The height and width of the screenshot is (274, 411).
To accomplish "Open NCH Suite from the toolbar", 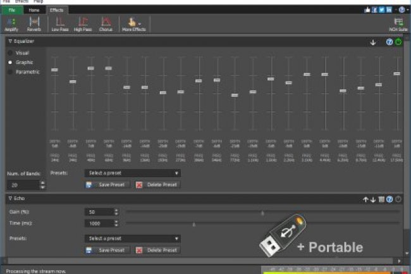I will (x=398, y=23).
